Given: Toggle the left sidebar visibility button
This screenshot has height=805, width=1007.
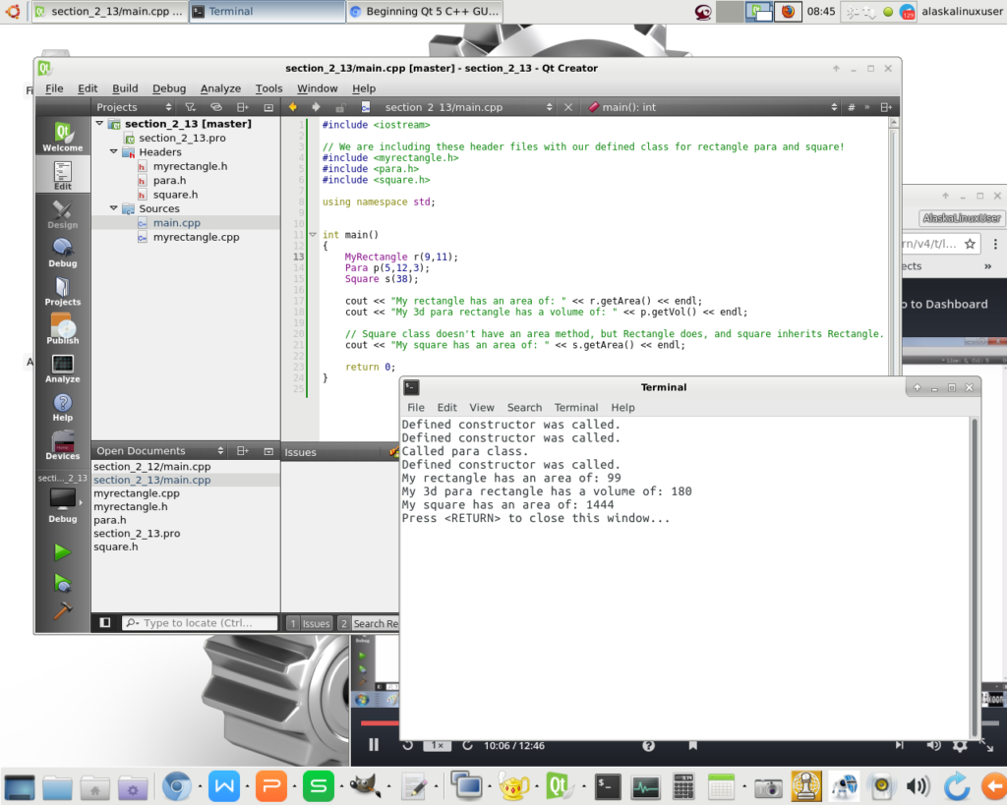Looking at the screenshot, I should tap(105, 623).
